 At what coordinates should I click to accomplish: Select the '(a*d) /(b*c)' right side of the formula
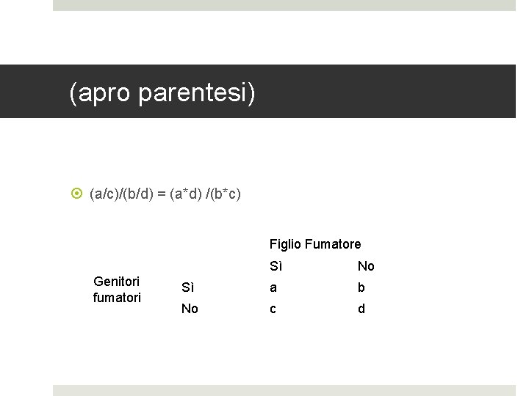click(x=205, y=194)
